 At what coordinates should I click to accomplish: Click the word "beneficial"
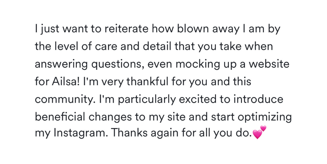tap(60, 117)
